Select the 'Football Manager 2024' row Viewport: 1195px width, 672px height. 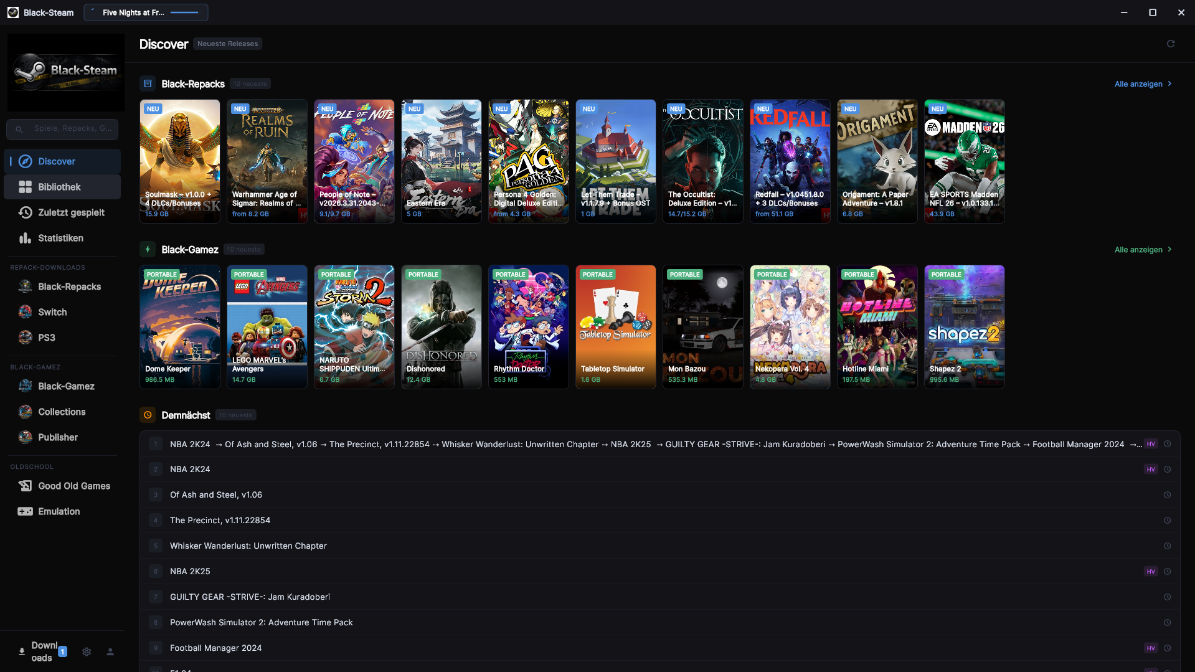(660, 648)
